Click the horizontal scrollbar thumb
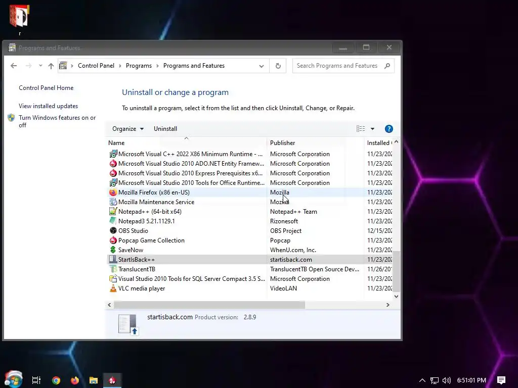The width and height of the screenshot is (518, 388). point(209,305)
